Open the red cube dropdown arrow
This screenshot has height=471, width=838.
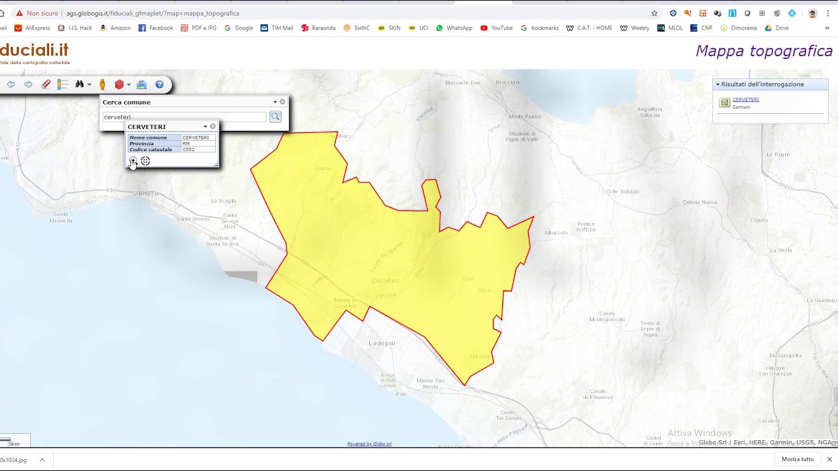(128, 85)
